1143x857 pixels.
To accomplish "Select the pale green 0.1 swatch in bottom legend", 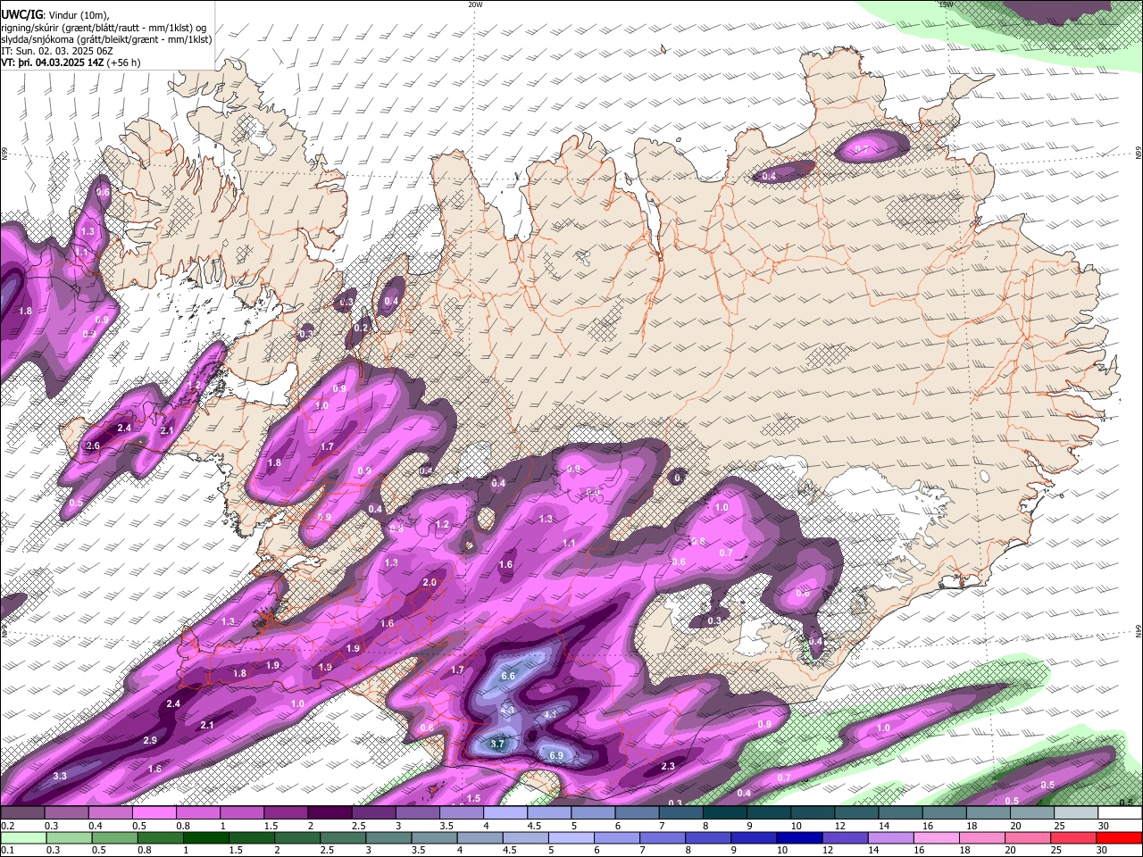I will pyautogui.click(x=23, y=838).
